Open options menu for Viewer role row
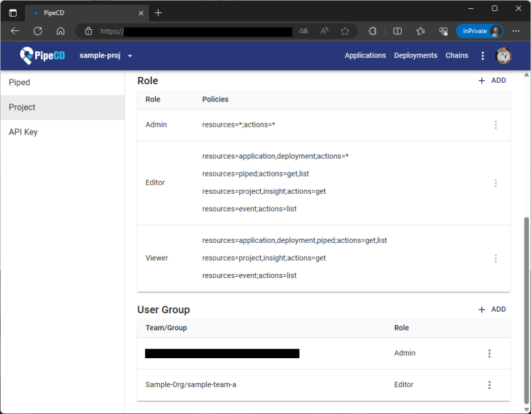This screenshot has width=531, height=414. (x=495, y=258)
